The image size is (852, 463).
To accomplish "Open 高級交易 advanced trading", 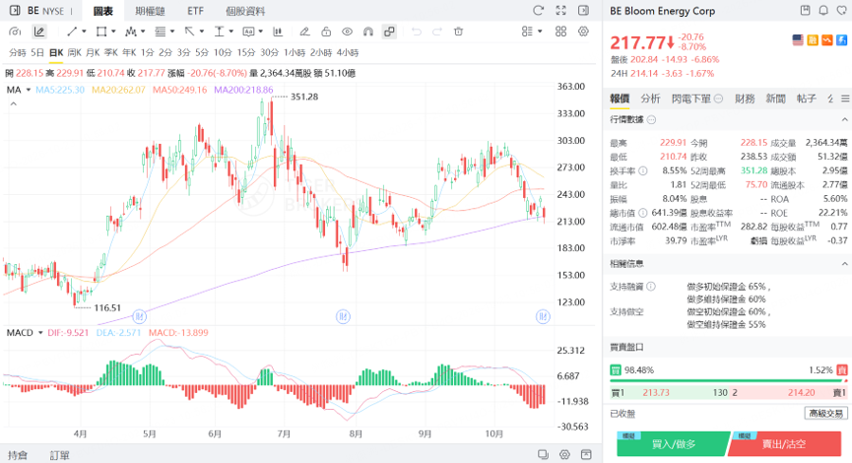I will point(825,414).
